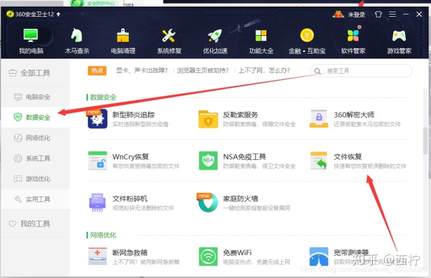Viewport: 431px width, 278px height.
Task: Launch WnCry恢复 unlock icon
Action: (98, 161)
